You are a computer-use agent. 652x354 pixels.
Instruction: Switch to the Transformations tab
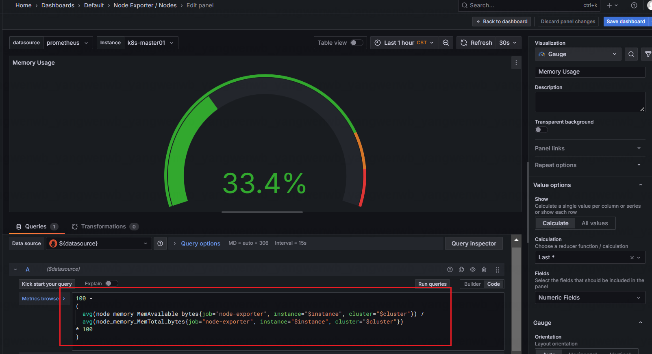[103, 226]
